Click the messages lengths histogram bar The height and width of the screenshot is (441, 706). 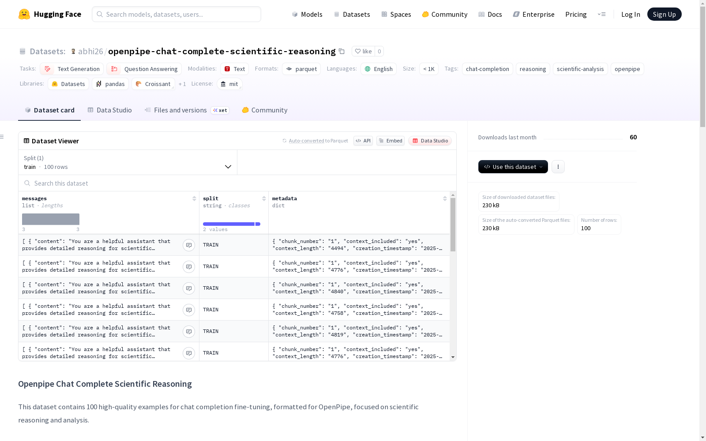(51, 219)
